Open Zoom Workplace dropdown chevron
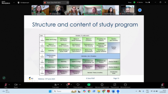Image resolution: width=168 pixels, height=94 pixels. (14, 3)
